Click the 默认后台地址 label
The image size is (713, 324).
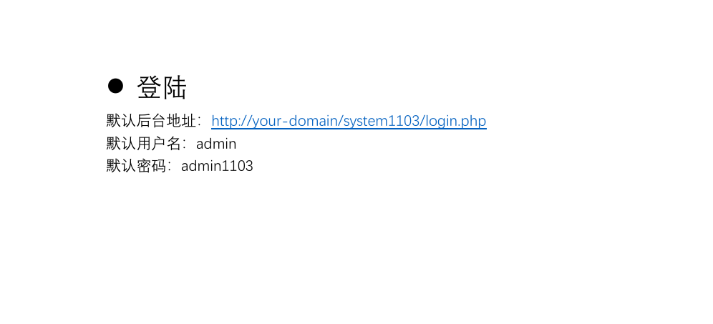point(151,121)
